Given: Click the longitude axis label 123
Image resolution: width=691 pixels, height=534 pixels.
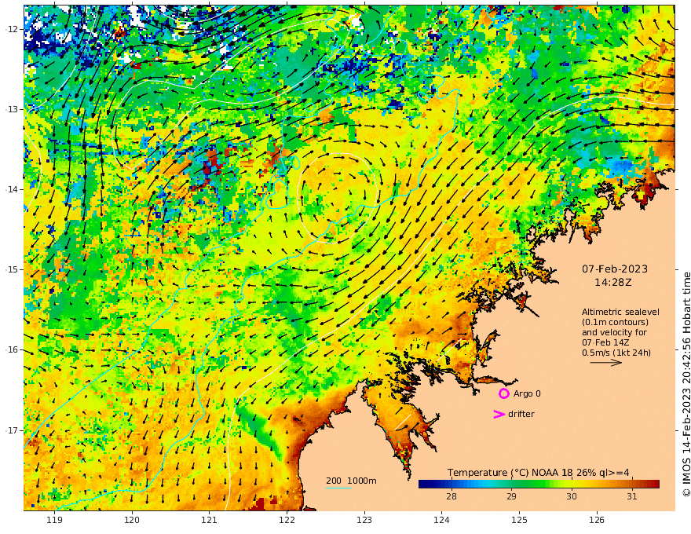Looking at the screenshot, I should (364, 521).
